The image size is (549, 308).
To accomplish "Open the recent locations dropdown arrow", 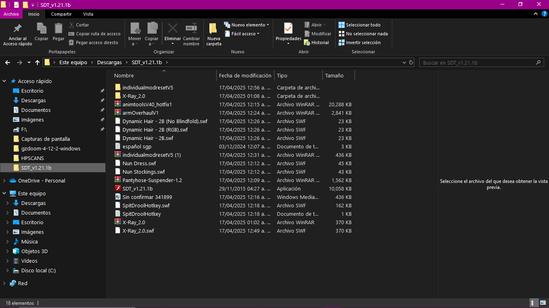I will [29, 63].
